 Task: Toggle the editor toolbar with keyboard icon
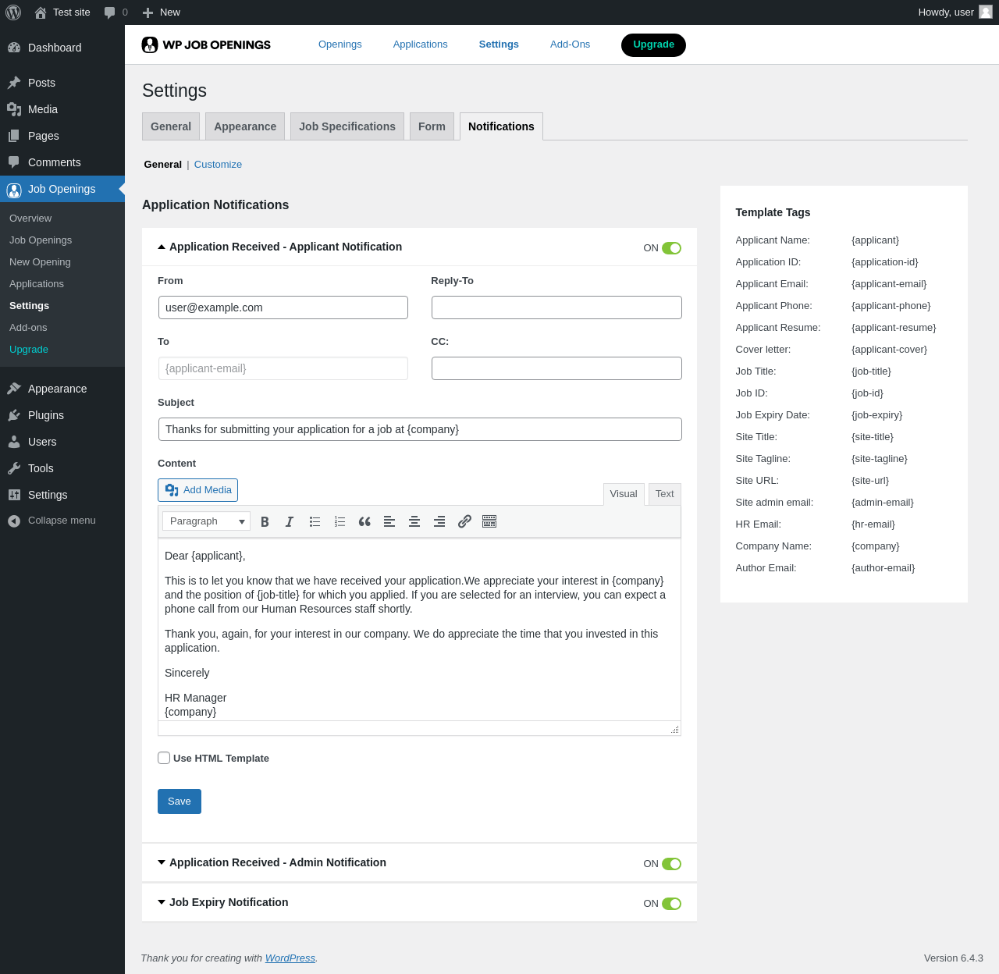click(x=489, y=521)
